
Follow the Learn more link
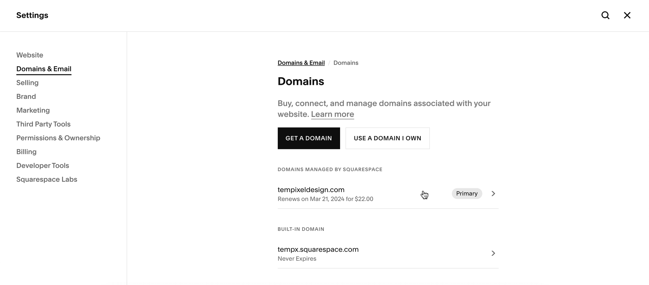click(332, 114)
